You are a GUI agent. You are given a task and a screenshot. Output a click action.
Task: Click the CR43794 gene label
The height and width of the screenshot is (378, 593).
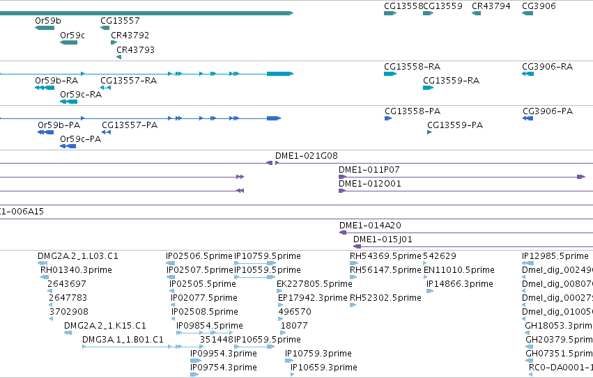(491, 6)
